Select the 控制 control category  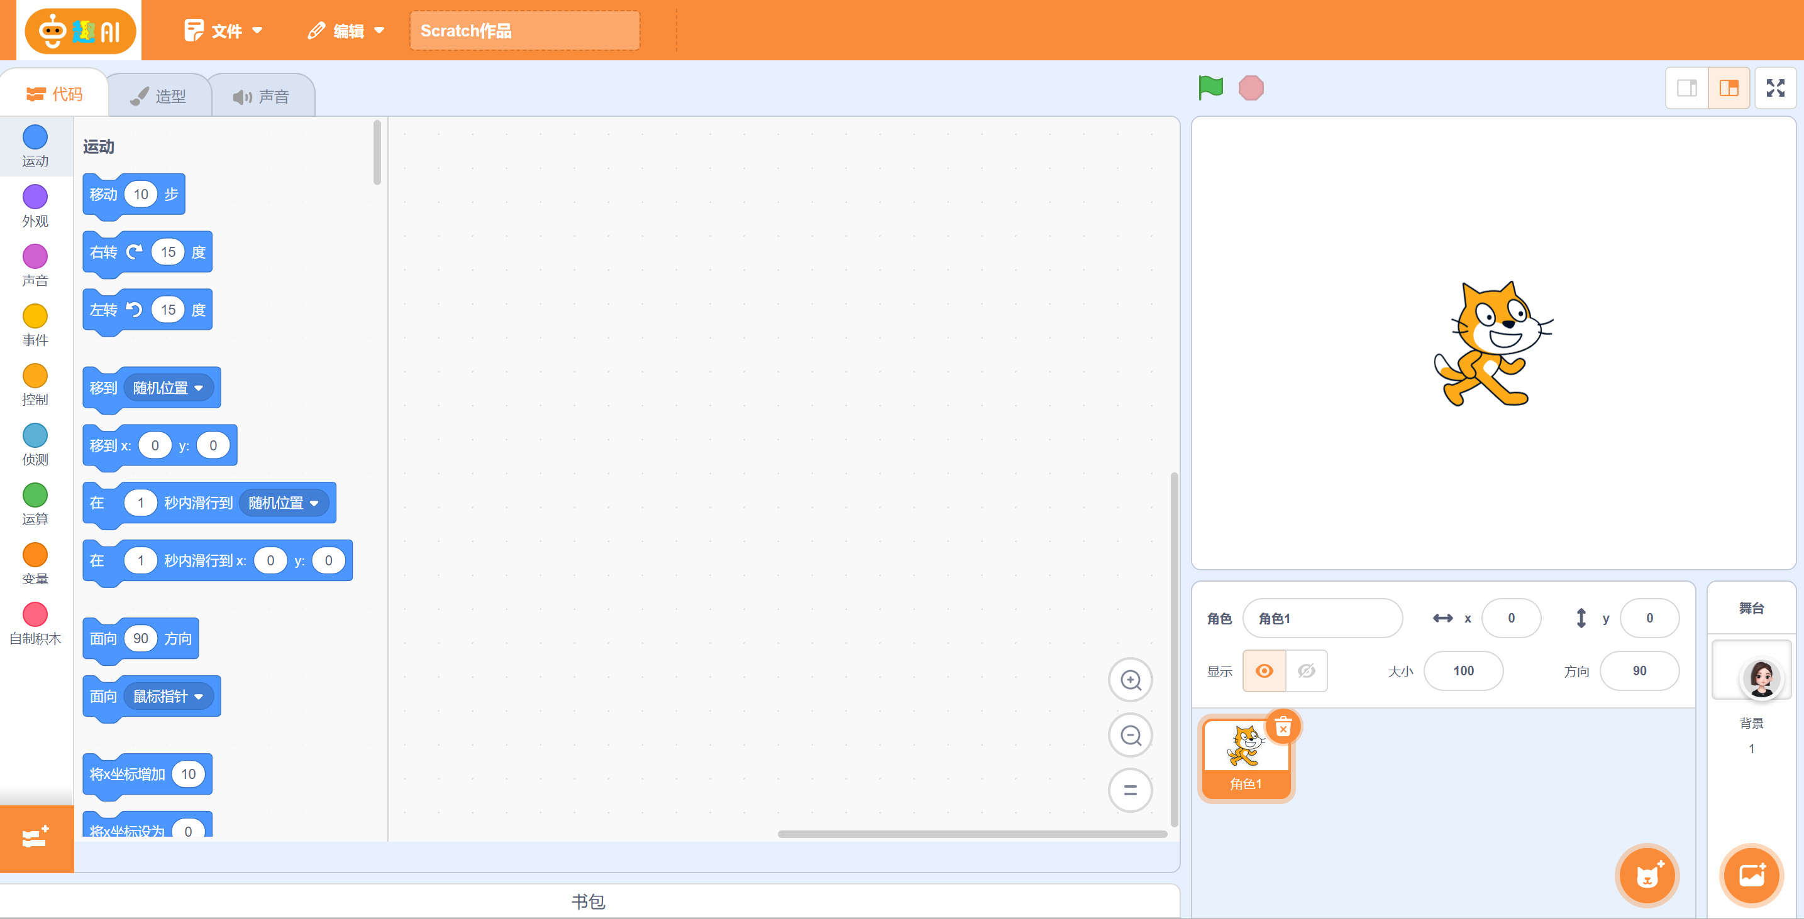(35, 384)
